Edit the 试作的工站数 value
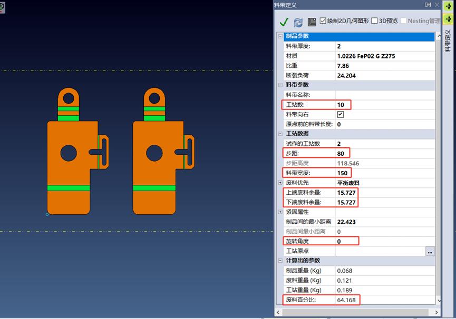 [385, 144]
